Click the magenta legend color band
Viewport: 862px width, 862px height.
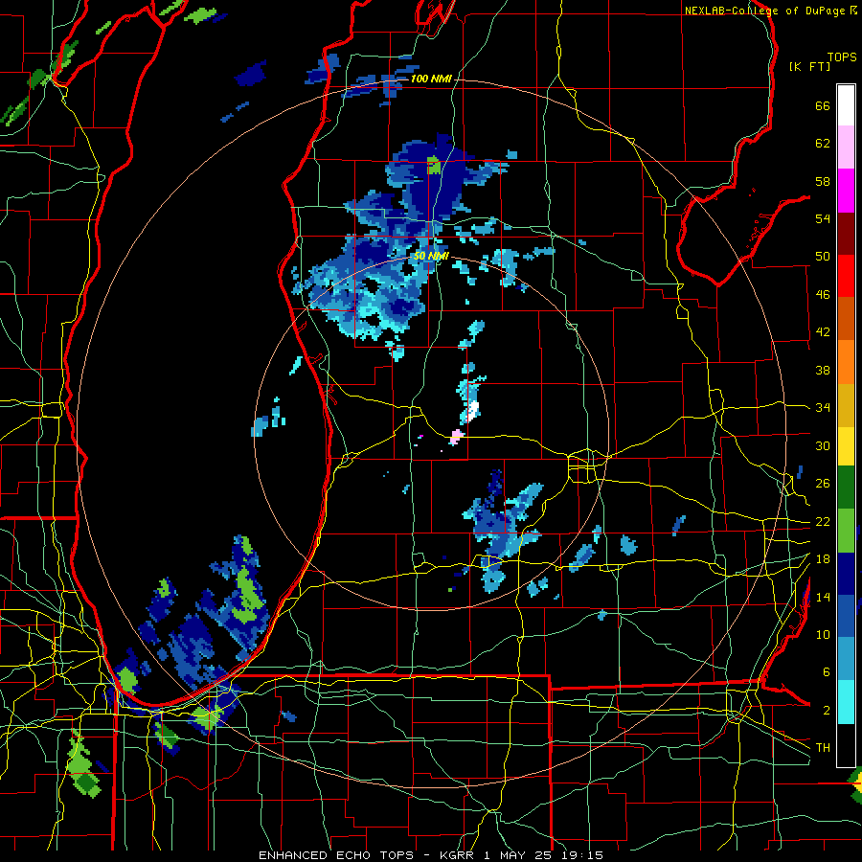(x=846, y=191)
